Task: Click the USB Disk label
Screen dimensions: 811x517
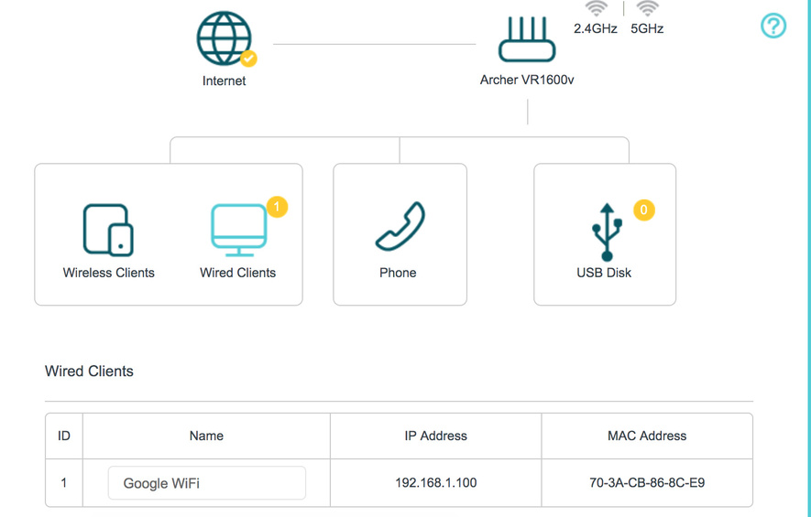Action: (604, 273)
